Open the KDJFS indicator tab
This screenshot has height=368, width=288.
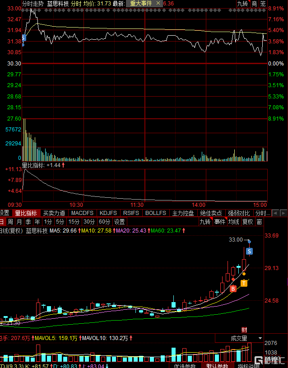108,213
